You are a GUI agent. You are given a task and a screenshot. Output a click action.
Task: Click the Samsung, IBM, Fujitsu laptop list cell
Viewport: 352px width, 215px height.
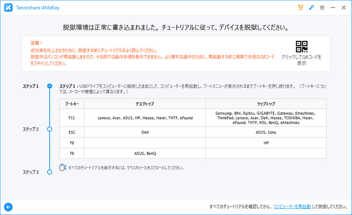[x=266, y=118]
